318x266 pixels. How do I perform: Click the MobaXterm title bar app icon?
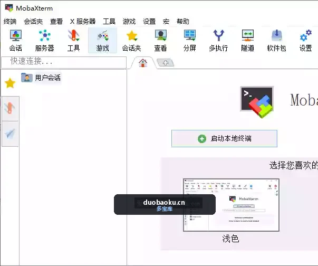9,8
